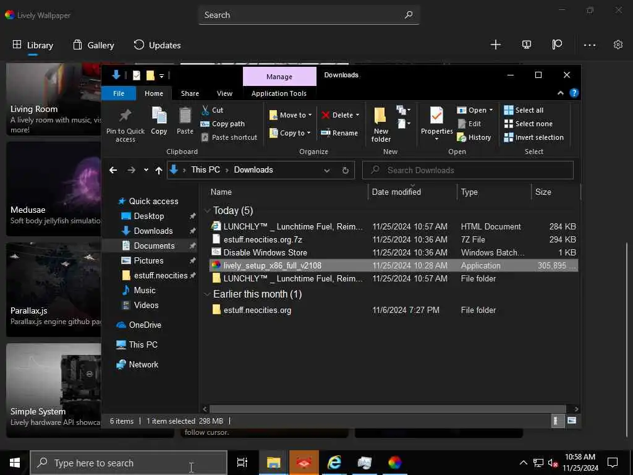This screenshot has height=475, width=633.
Task: Select Living Room wallpaper thumbnail
Action: click(53, 99)
